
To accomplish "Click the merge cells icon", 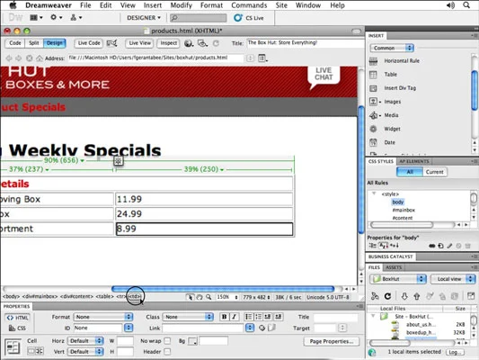I will click(31, 351).
